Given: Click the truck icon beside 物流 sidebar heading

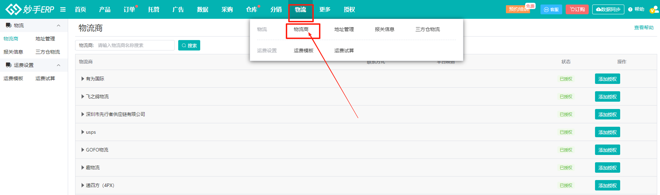Looking at the screenshot, I should [9, 25].
